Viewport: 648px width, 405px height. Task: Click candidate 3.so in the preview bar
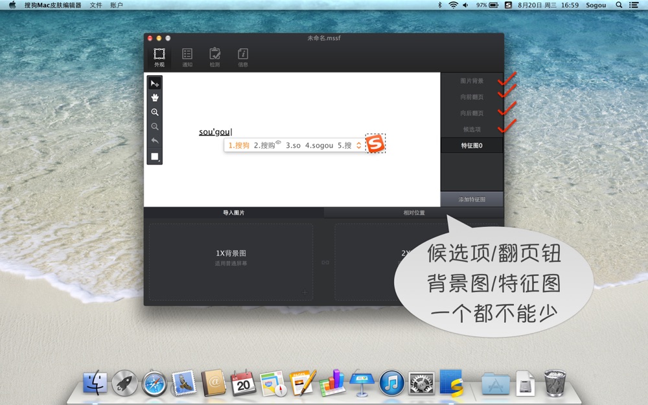point(293,145)
